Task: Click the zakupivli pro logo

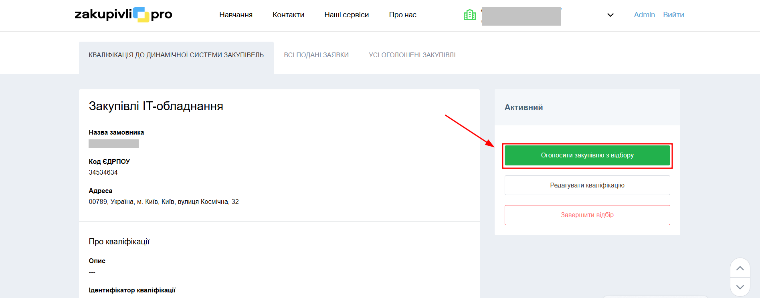Action: 123,15
